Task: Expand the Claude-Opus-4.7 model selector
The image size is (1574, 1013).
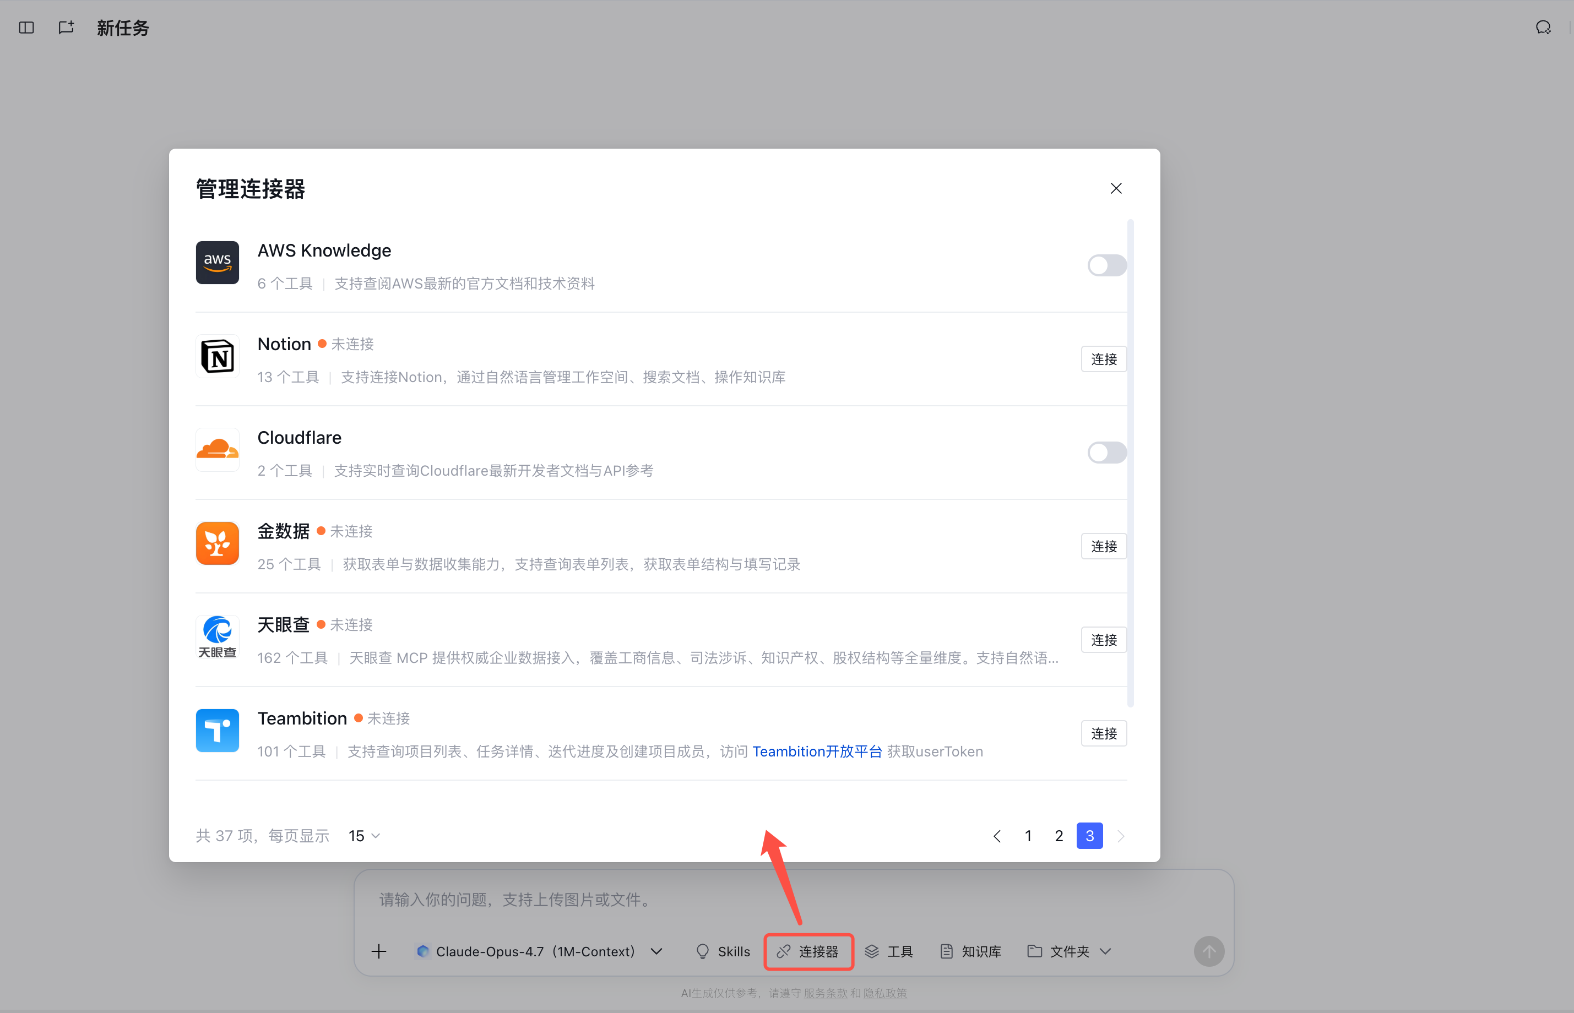Action: pos(539,951)
